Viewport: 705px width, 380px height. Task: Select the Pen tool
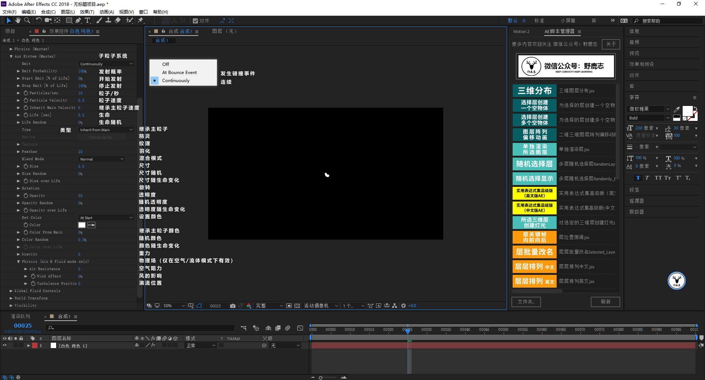point(78,21)
